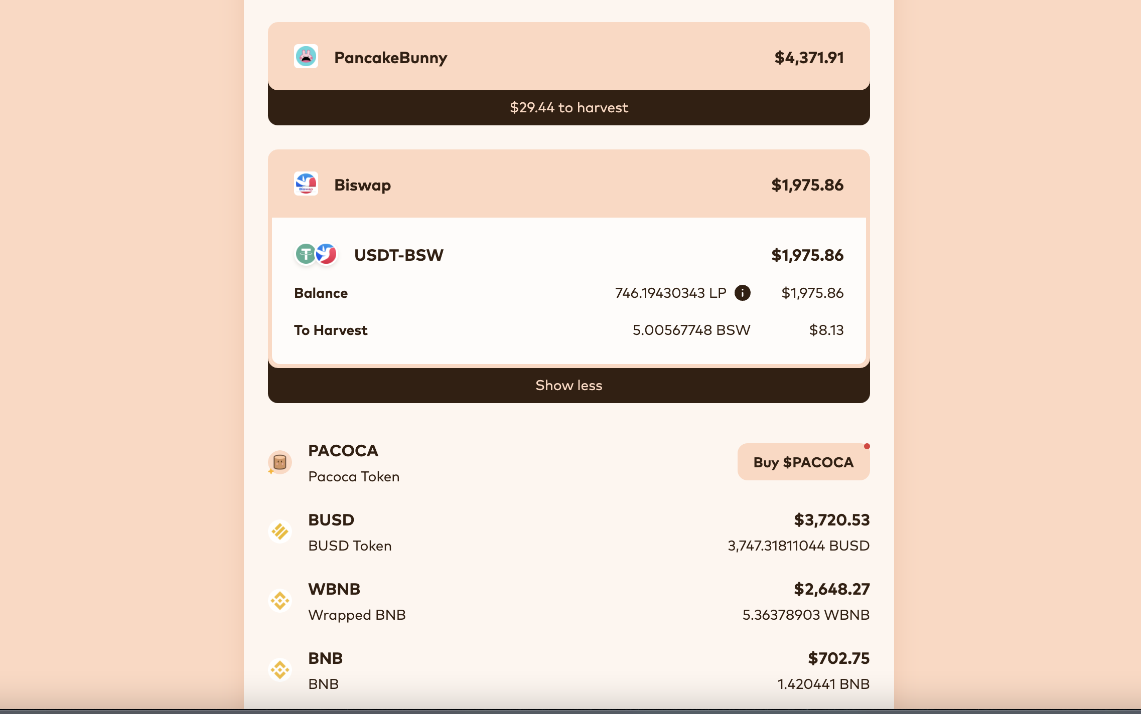This screenshot has width=1141, height=714.
Task: Click the BNB token icon
Action: 279,669
